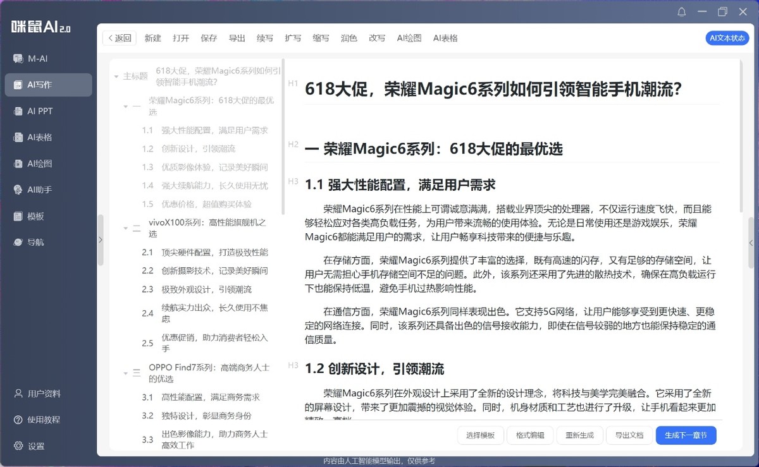Image resolution: width=759 pixels, height=467 pixels.
Task: Click 新建 in toolbar
Action: click(x=153, y=38)
